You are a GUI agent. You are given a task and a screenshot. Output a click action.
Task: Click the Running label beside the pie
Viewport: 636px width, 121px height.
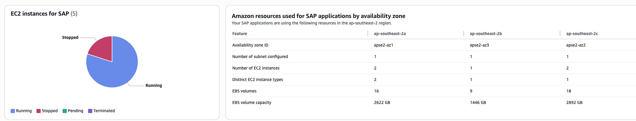154,86
